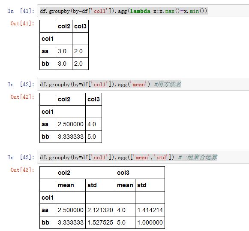Select the Out[42] output prompt
This screenshot has width=249, height=231.
(22, 97)
